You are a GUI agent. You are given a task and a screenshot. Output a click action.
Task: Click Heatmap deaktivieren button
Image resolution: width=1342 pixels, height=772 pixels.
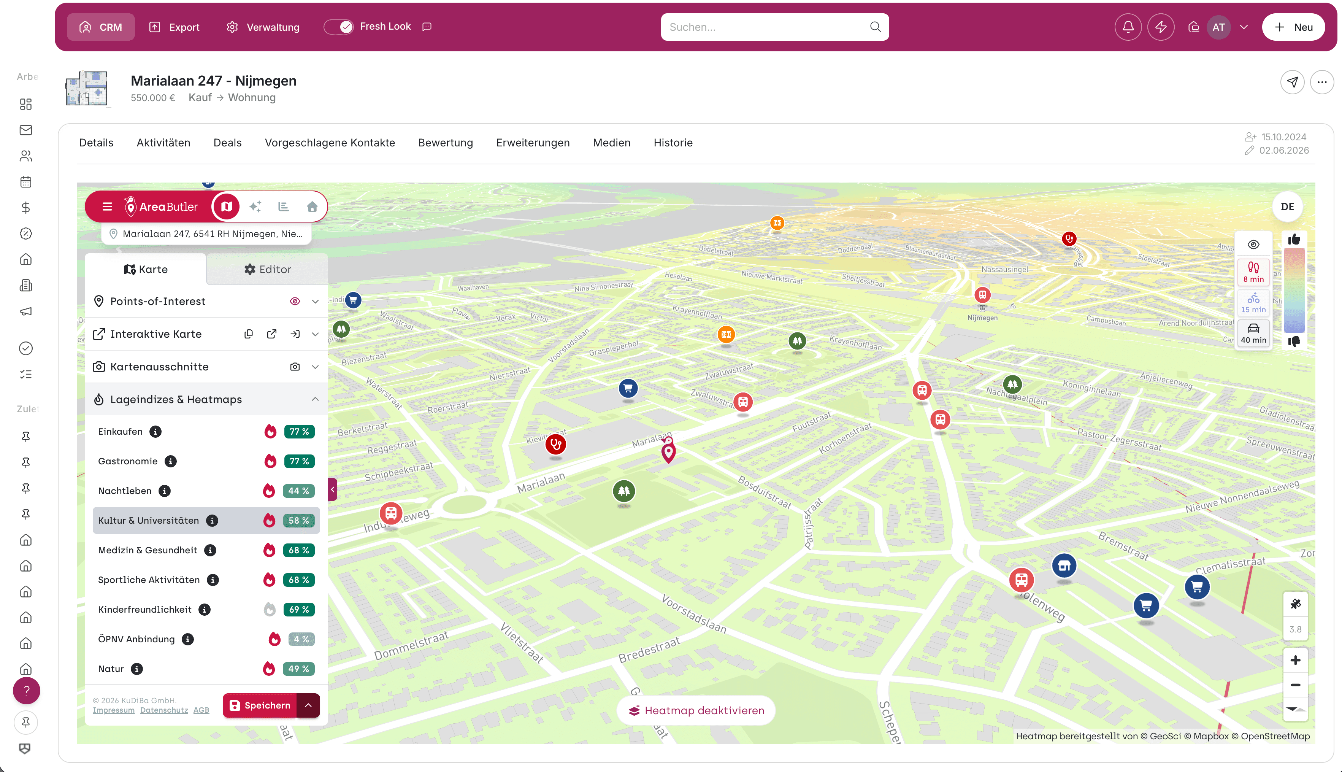(696, 710)
